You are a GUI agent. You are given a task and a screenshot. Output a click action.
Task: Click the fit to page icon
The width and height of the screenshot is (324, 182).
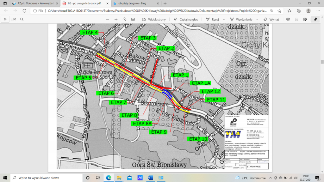133,19
